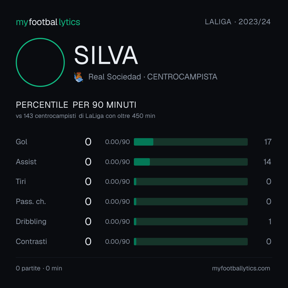Click the Gol stat label
Image resolution: width=288 pixels, height=288 pixels.
click(22, 142)
